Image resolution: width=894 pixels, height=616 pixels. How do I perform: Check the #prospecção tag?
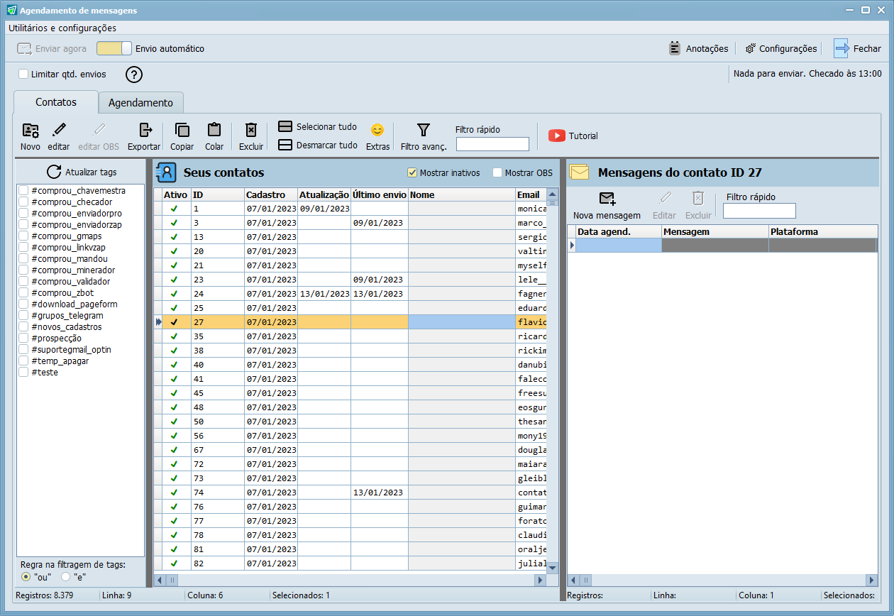pyautogui.click(x=23, y=338)
